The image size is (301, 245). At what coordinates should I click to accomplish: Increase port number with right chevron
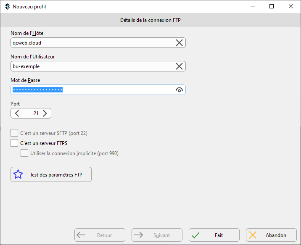coord(45,113)
